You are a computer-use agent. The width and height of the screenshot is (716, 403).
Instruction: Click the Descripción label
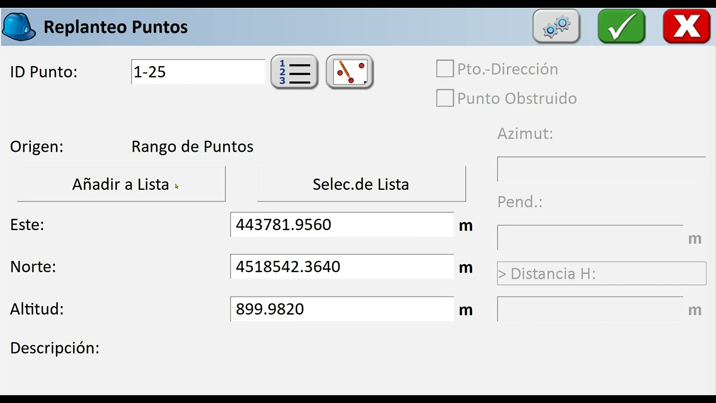tap(55, 348)
